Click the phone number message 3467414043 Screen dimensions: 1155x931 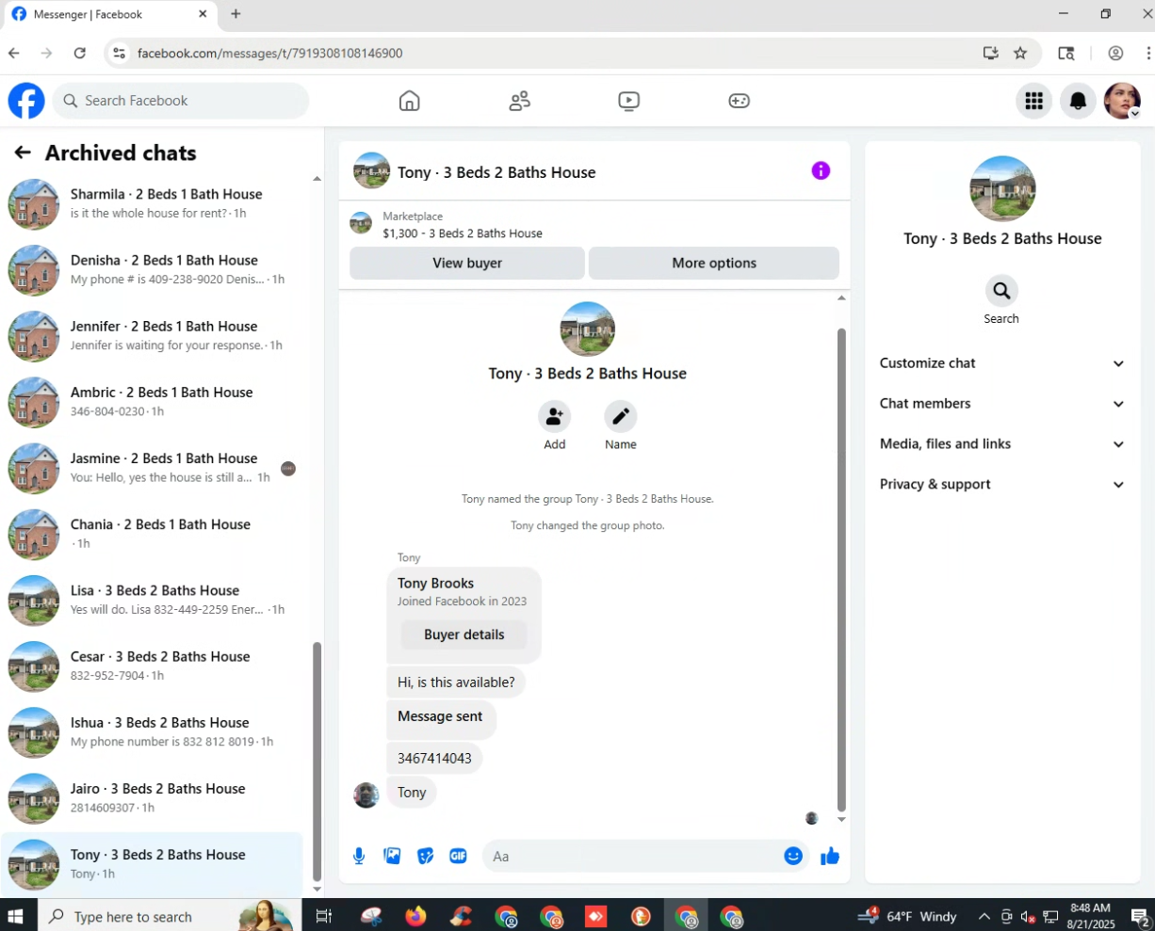coord(434,758)
